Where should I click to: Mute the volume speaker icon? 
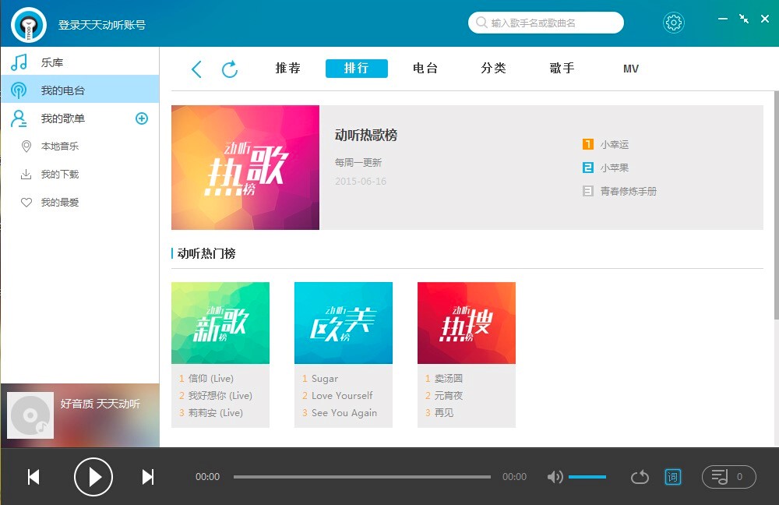tap(555, 477)
